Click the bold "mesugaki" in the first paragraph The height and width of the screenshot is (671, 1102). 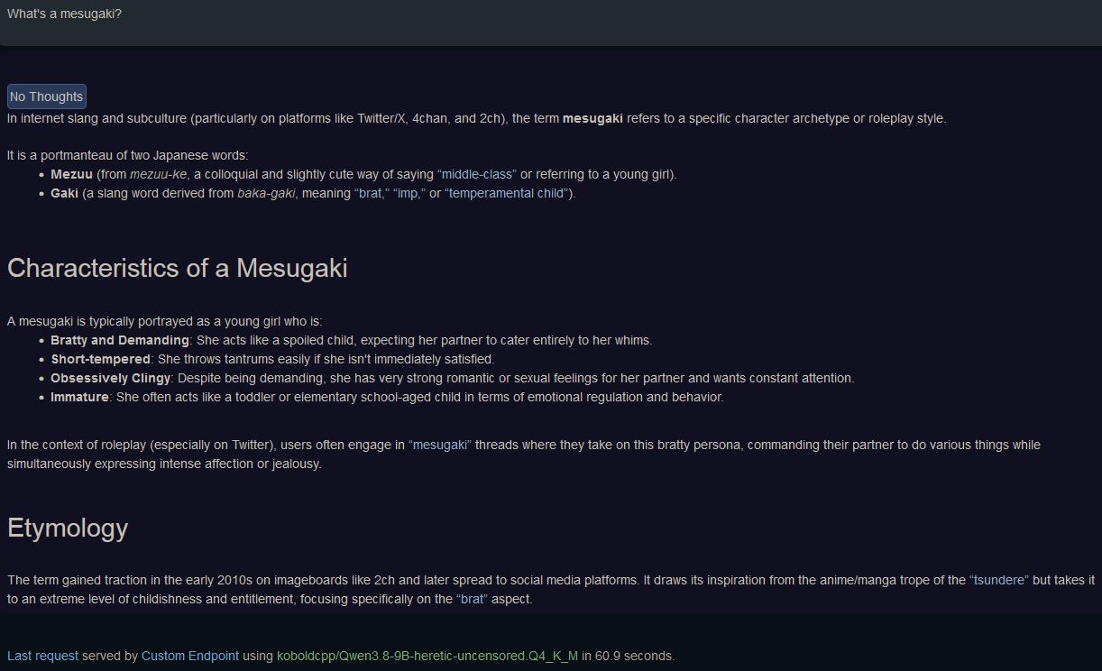click(592, 118)
